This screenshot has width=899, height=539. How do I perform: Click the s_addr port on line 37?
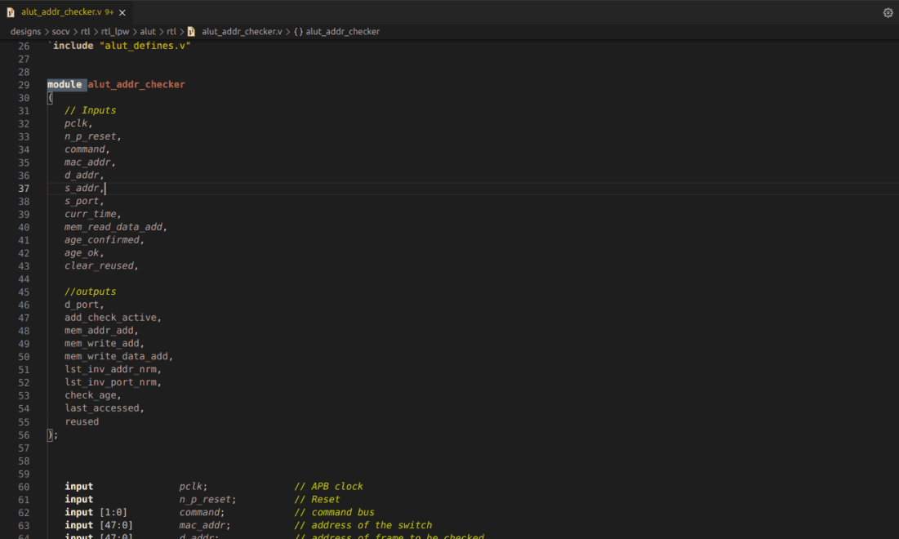(x=82, y=188)
